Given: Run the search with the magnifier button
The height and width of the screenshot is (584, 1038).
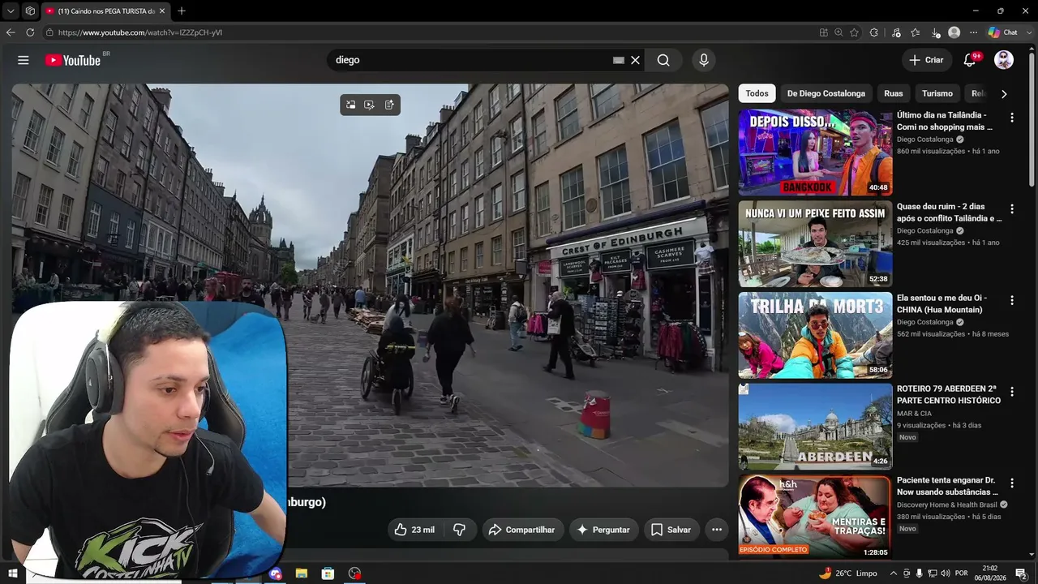Looking at the screenshot, I should 663,60.
